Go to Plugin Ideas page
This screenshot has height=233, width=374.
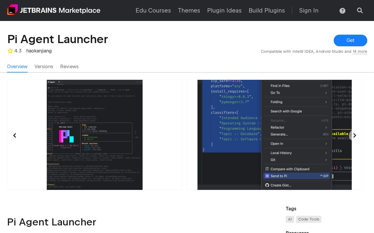click(x=224, y=10)
